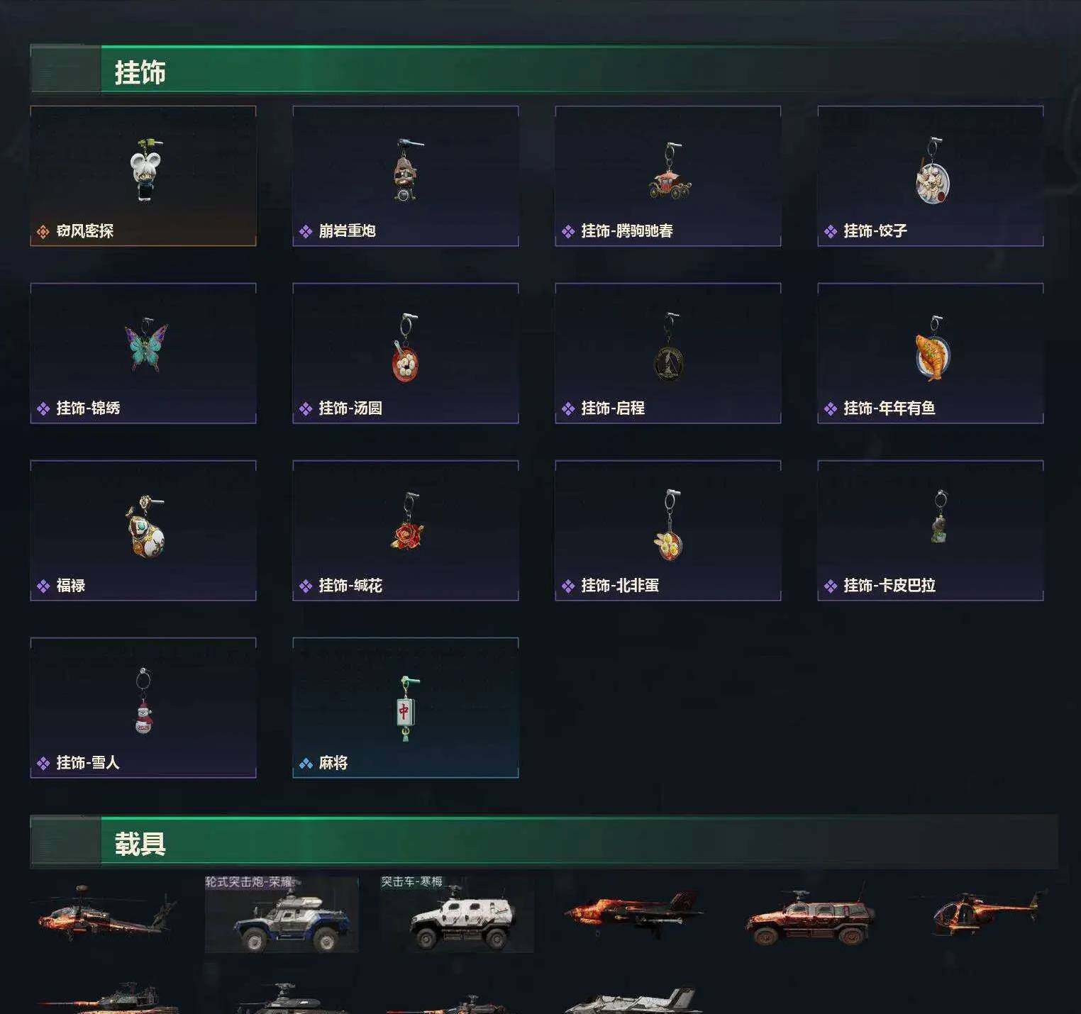Select the lava-skinned fighter jet thumbnail
Image resolution: width=1081 pixels, height=1014 pixels.
tap(635, 914)
